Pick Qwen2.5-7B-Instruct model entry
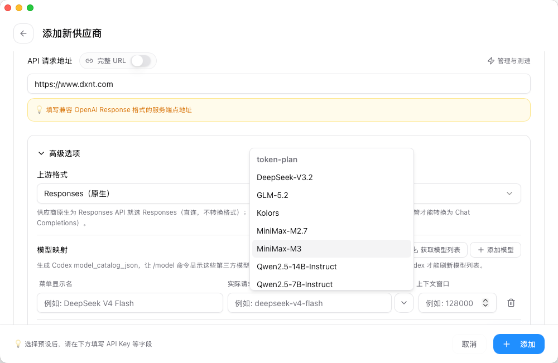The height and width of the screenshot is (363, 558). pos(331,284)
